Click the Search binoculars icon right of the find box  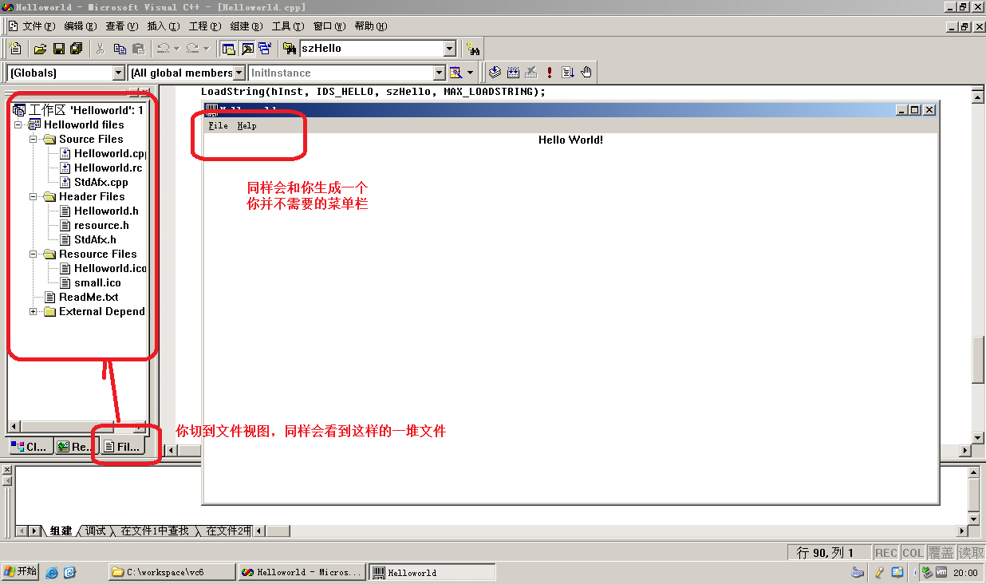(473, 49)
